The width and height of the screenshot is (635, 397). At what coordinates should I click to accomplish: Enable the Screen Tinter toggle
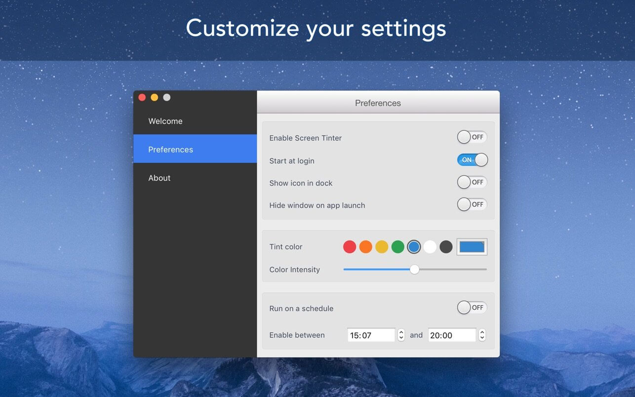tap(472, 137)
